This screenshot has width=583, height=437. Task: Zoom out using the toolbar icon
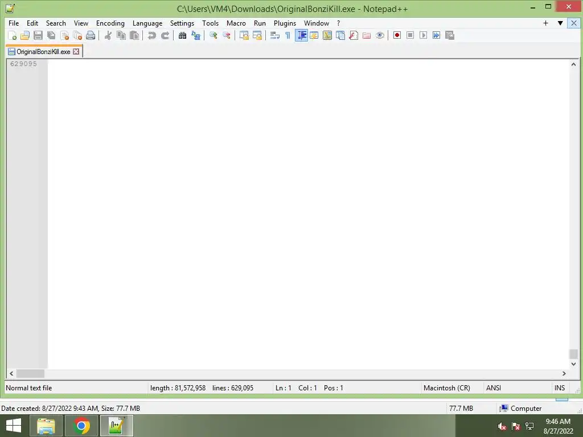[226, 35]
